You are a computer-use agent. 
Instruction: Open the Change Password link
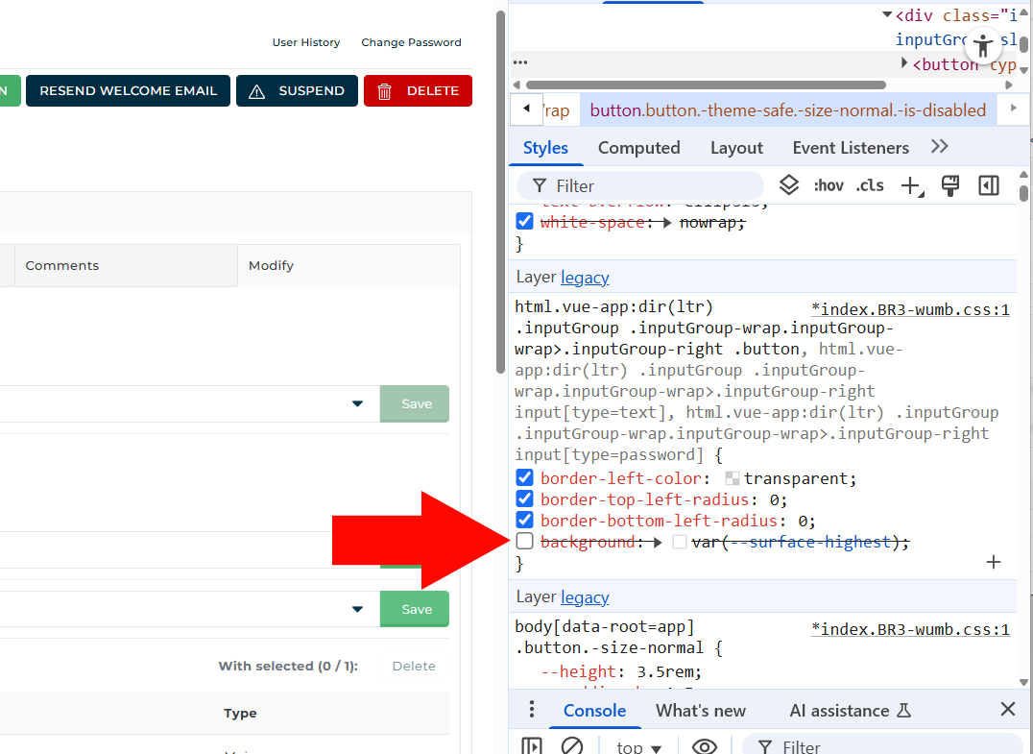click(x=411, y=42)
